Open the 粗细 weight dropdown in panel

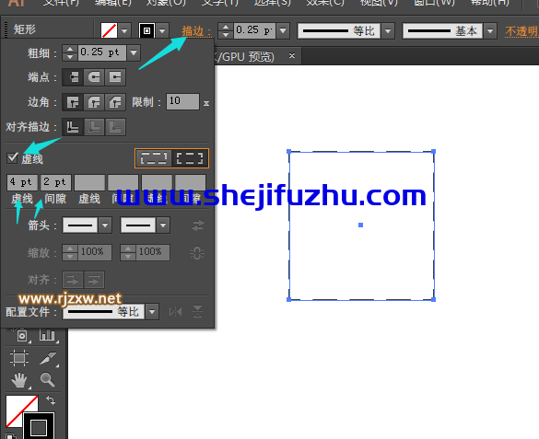[x=134, y=52]
